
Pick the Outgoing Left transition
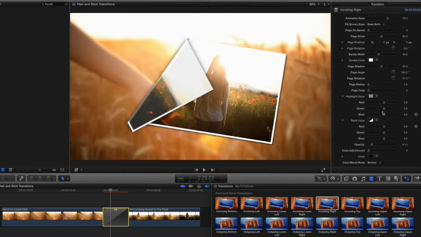point(252,224)
